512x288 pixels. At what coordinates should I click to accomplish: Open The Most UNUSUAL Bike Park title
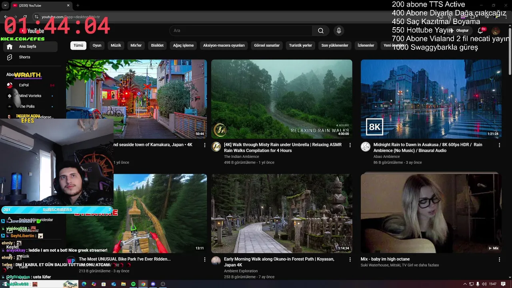tap(125, 259)
